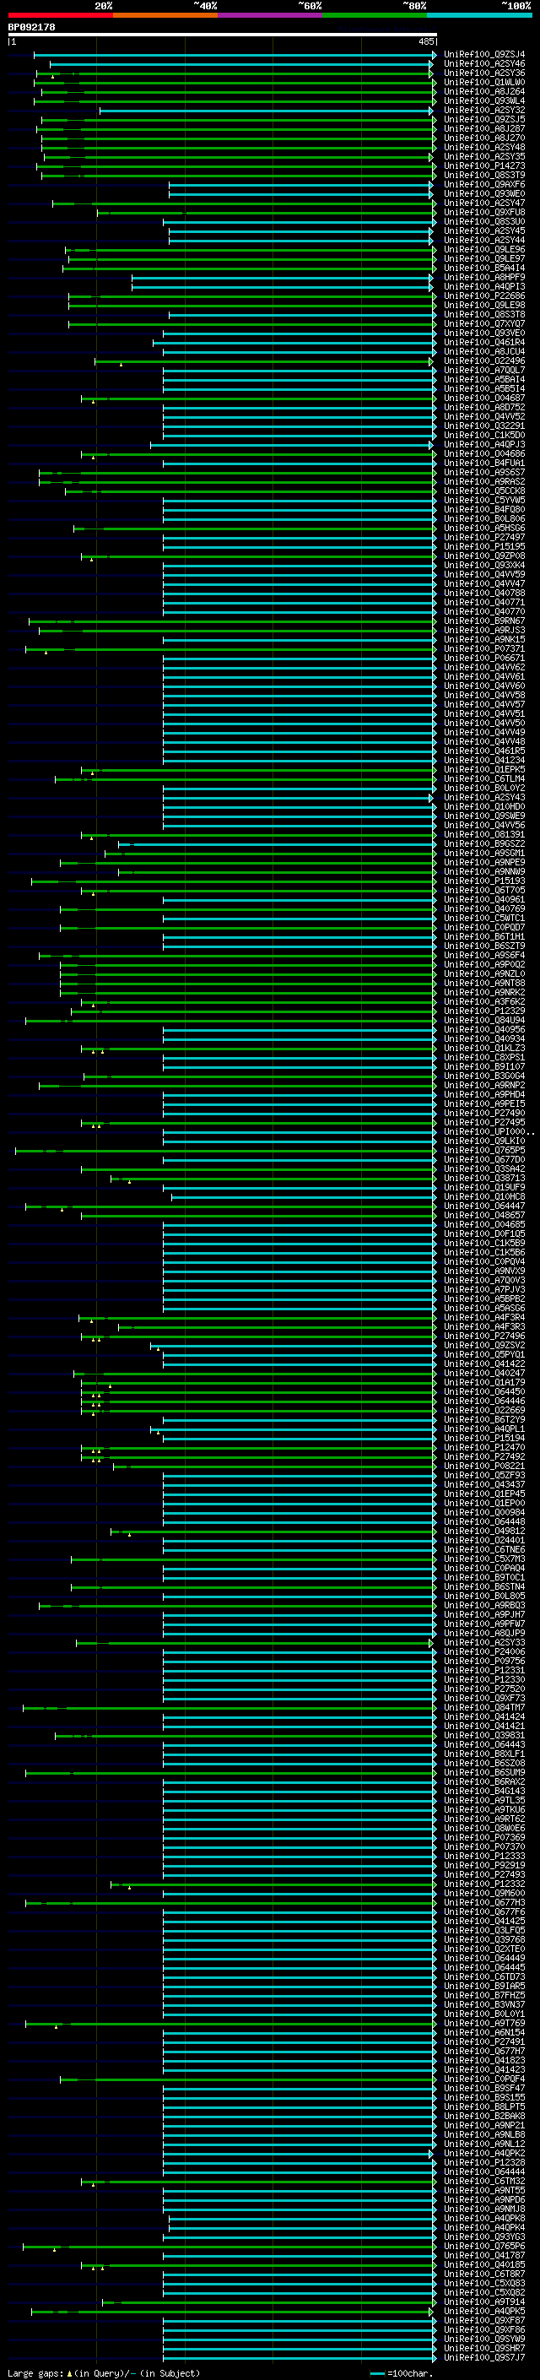Click the UniRef100_A8J270 label
Image resolution: width=540 pixels, height=2380 pixels.
click(484, 138)
